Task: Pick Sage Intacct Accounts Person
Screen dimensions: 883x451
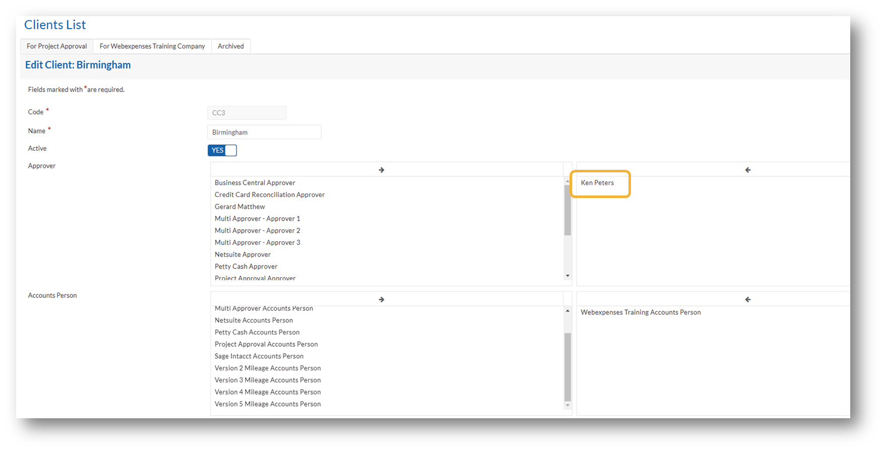Action: pos(259,356)
